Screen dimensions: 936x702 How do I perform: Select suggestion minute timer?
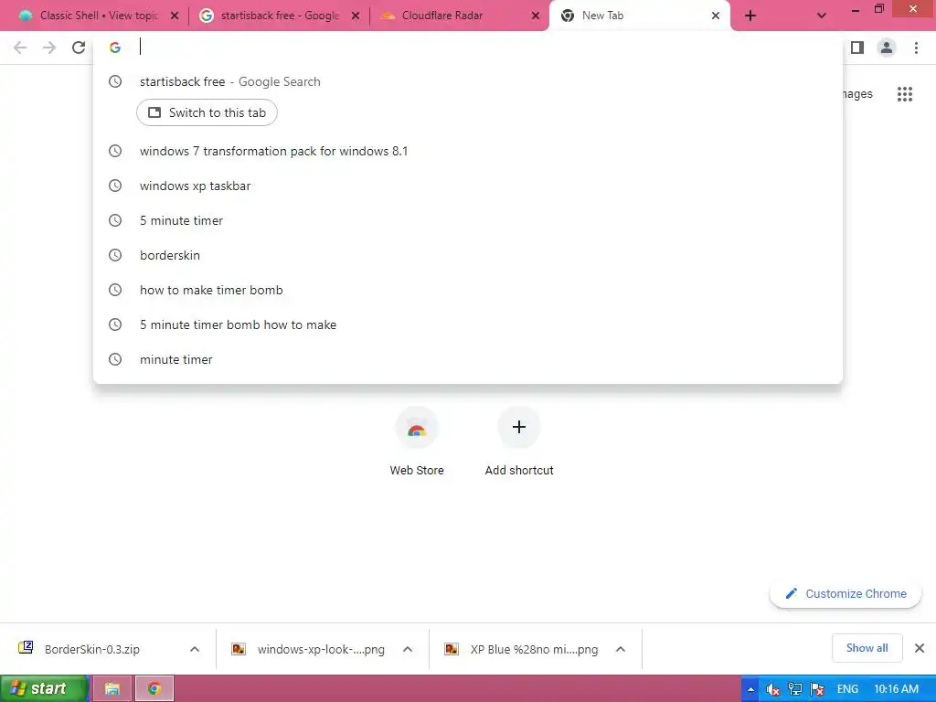(468, 359)
